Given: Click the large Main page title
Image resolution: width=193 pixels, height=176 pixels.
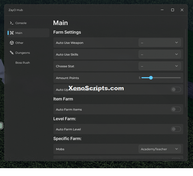Looking at the screenshot, I should click(60, 23).
